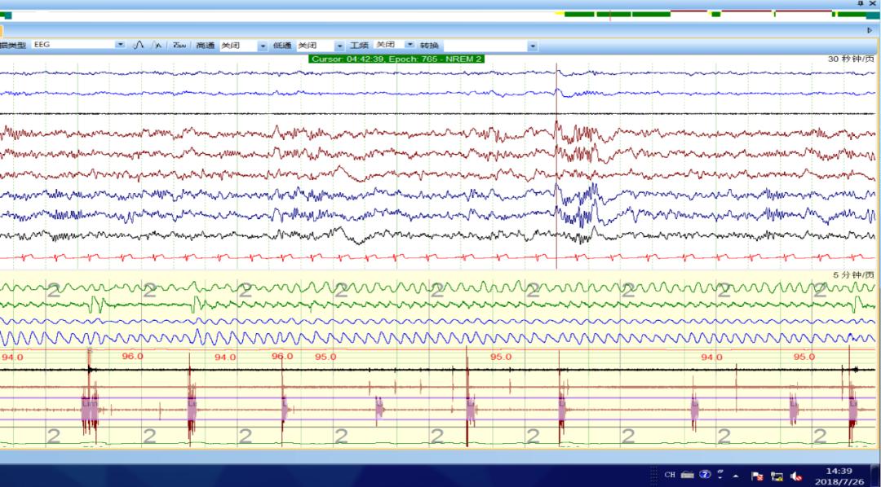
Task: Open the IME help icon in taskbar
Action: point(706,475)
